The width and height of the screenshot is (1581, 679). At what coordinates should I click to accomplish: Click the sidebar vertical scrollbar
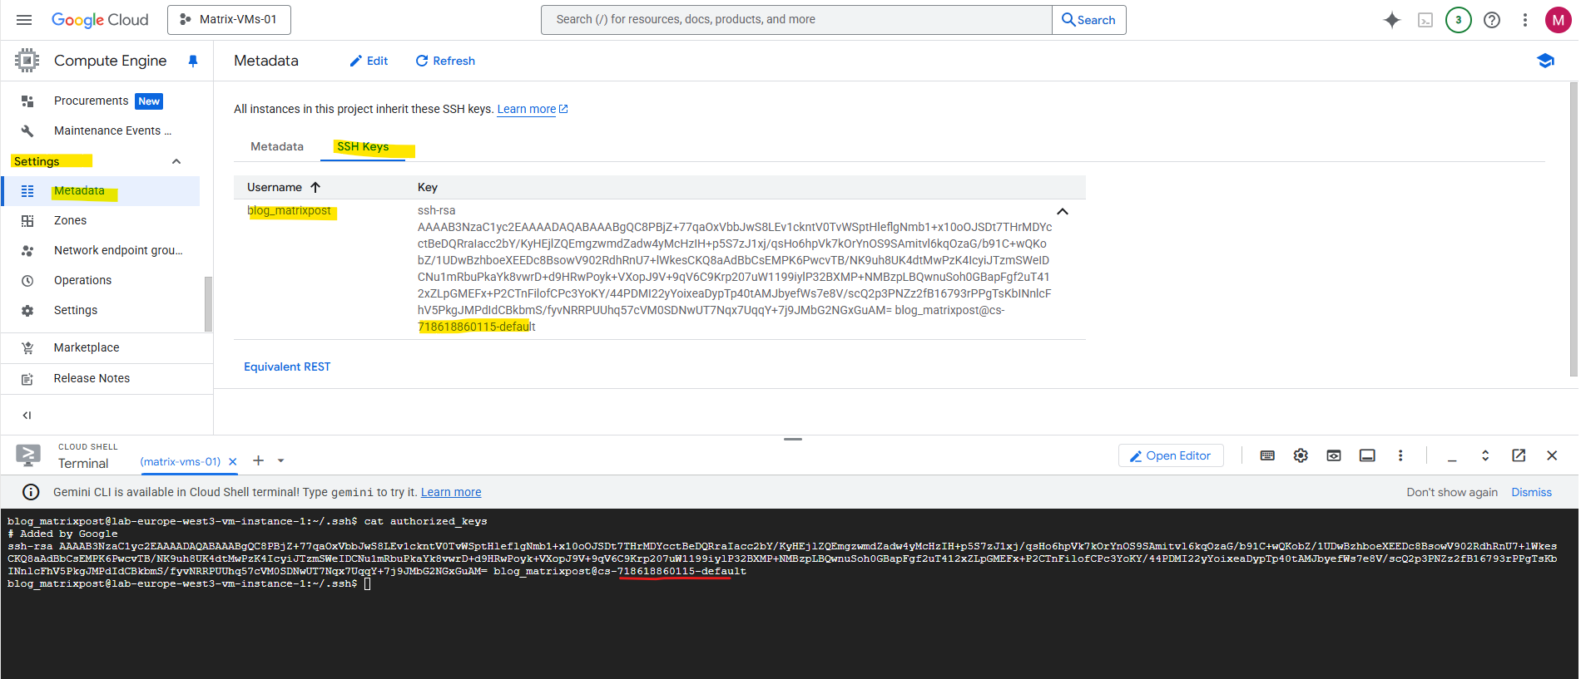coord(208,303)
